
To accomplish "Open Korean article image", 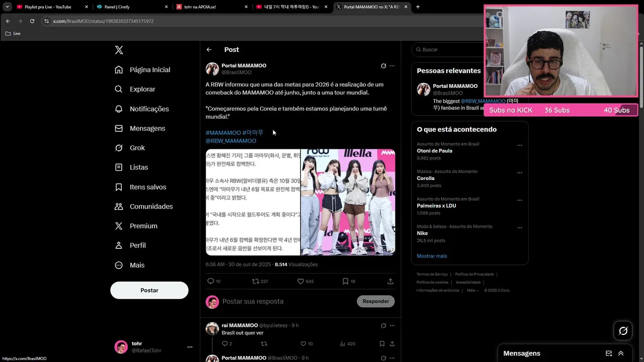I will (253, 202).
